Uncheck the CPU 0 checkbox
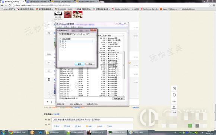Screen dimensions: 216x135 60,41
